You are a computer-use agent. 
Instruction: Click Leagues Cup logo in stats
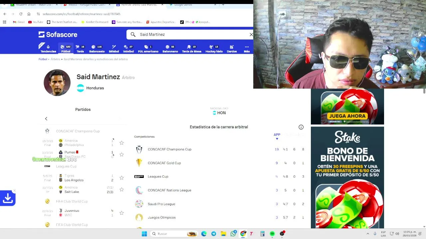pos(139,177)
